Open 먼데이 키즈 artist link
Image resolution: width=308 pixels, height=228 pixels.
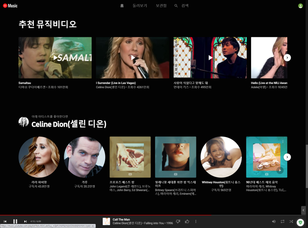[181, 87]
